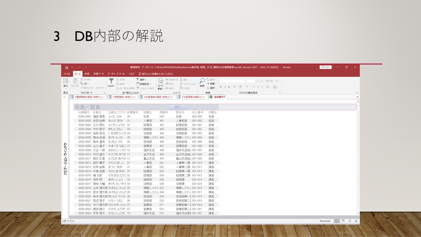Click the font color A button
421x237 pixels.
(235, 87)
